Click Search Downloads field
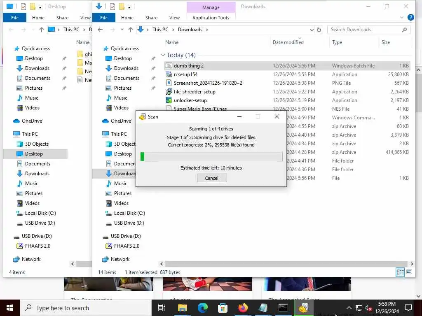422x316 pixels. point(369,30)
